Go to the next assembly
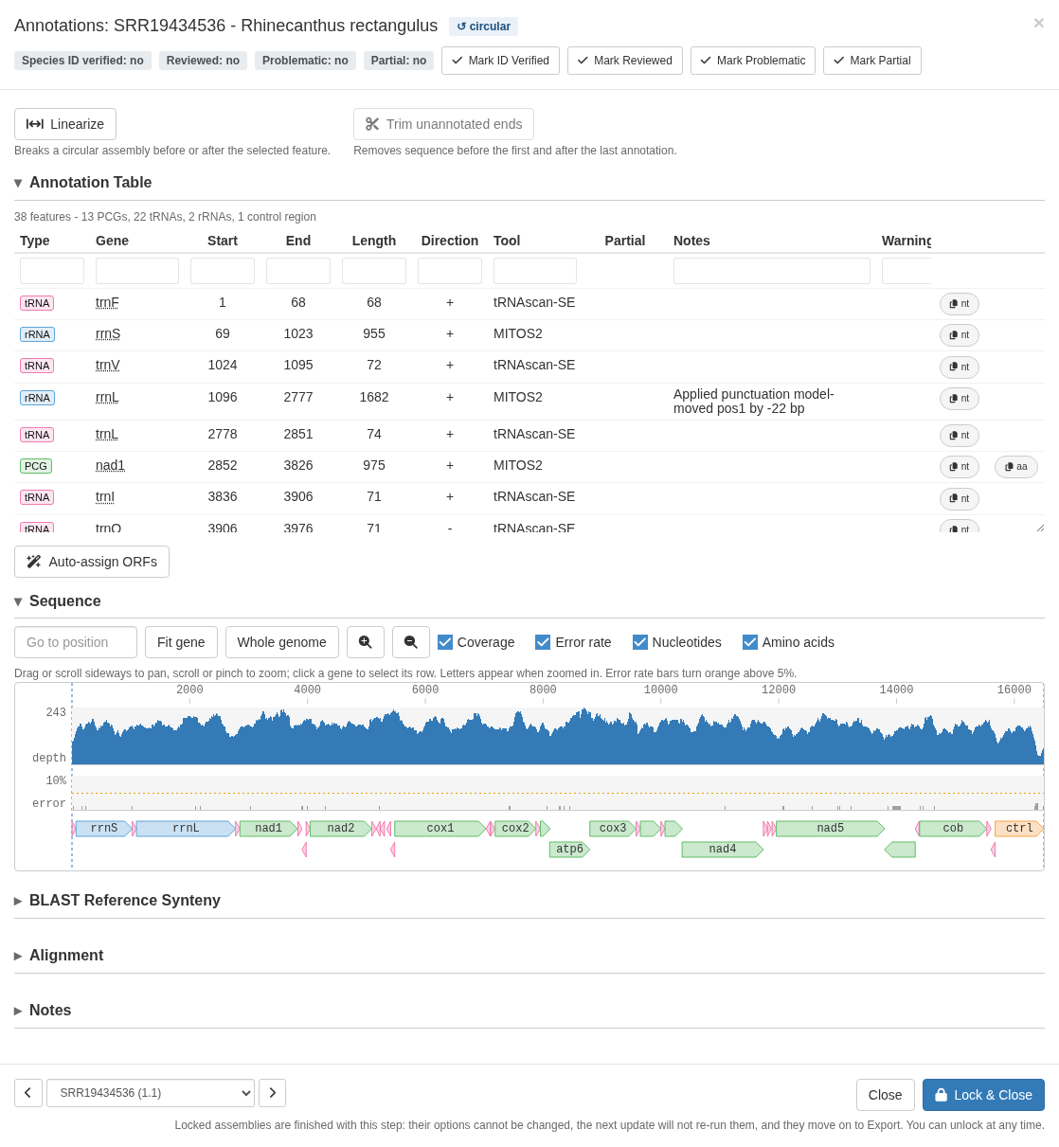Viewport: 1059px width, 1147px height. 273,1093
